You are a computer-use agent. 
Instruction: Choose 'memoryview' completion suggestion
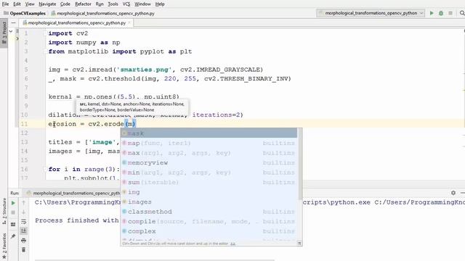(x=209, y=162)
